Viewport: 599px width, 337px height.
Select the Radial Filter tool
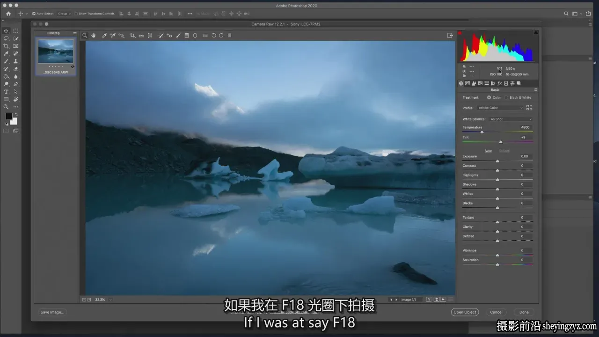tap(195, 36)
